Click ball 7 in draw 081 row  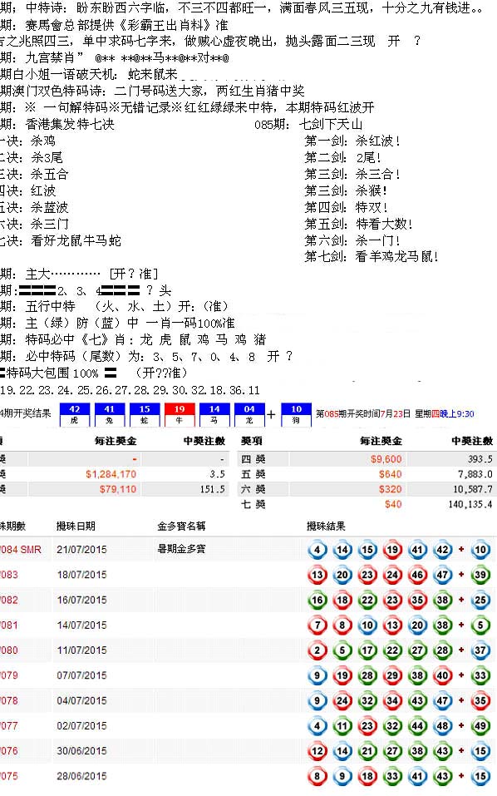(317, 625)
